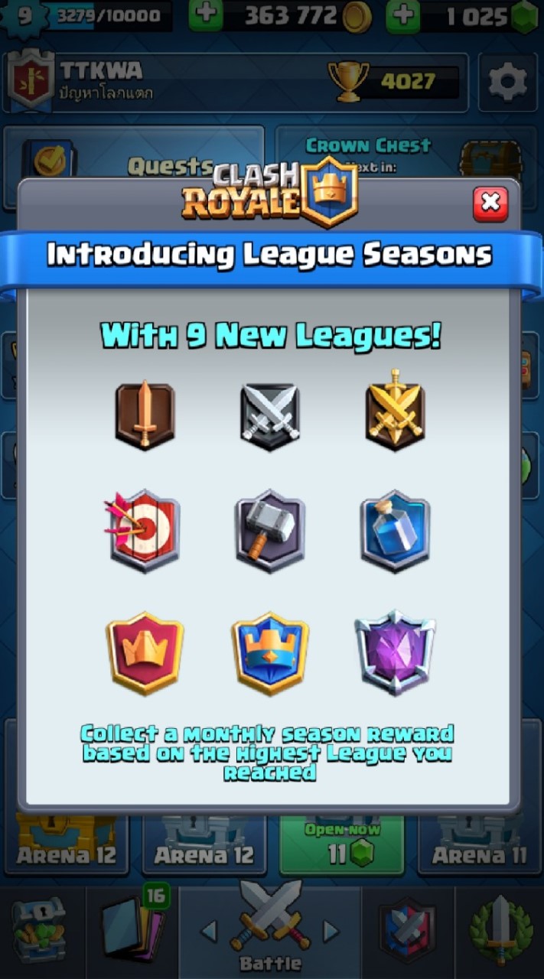Tap the blue elixir bottle badge

tap(396, 530)
